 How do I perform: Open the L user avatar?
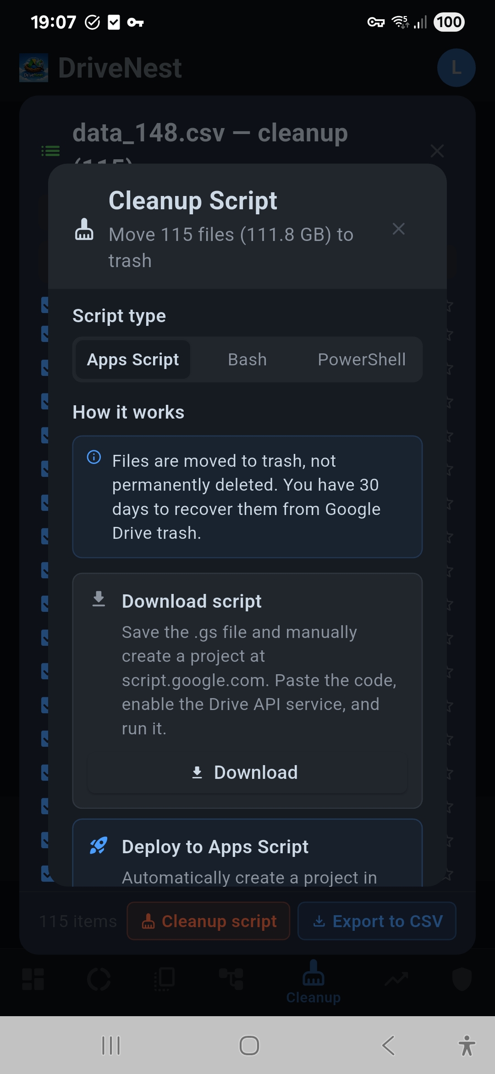[456, 68]
